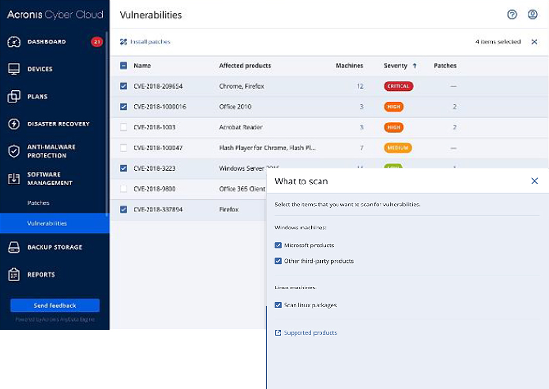Click the Flash Player for Chrome cell

click(x=267, y=148)
